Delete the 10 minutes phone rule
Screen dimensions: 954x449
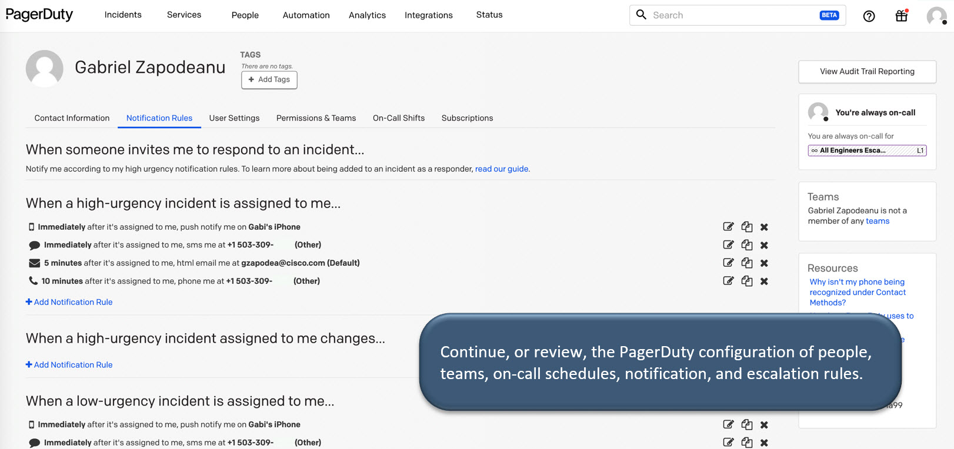pos(764,282)
